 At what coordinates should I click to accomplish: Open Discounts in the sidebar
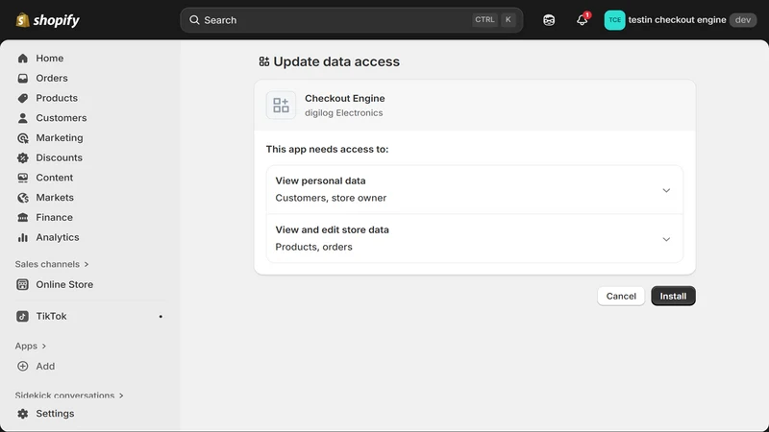tap(59, 157)
